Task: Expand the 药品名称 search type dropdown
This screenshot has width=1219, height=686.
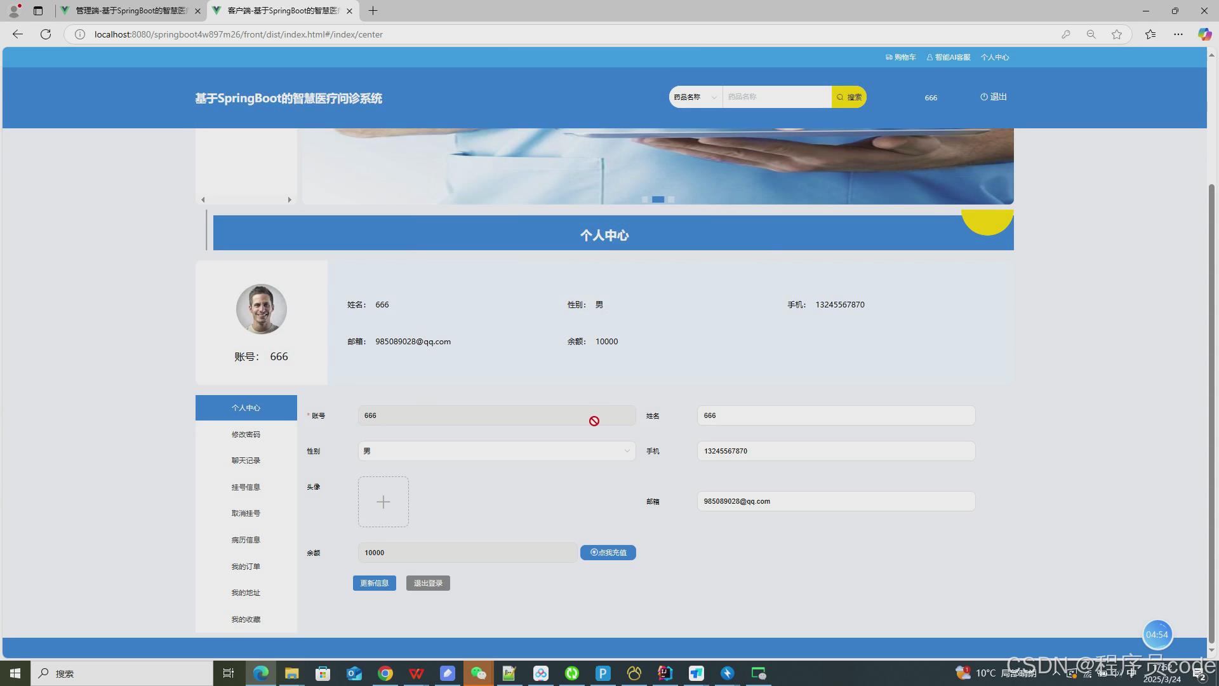Action: pyautogui.click(x=695, y=97)
